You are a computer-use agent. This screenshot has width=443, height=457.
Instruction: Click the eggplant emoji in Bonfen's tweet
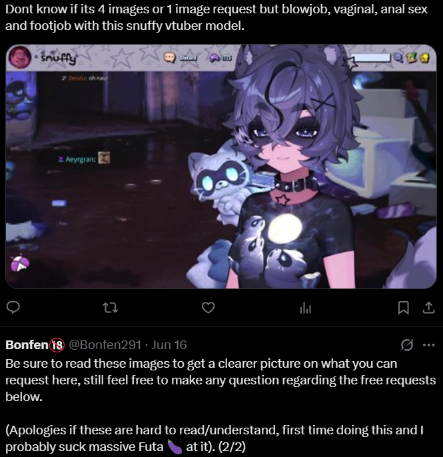(x=175, y=446)
